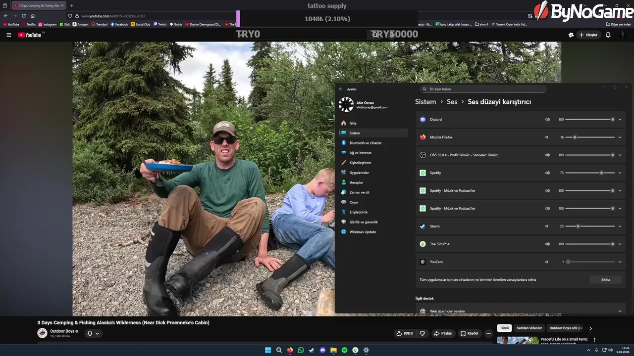Open File Explorer from taskbar
Screen dimensions: 634x356
click(333, 350)
